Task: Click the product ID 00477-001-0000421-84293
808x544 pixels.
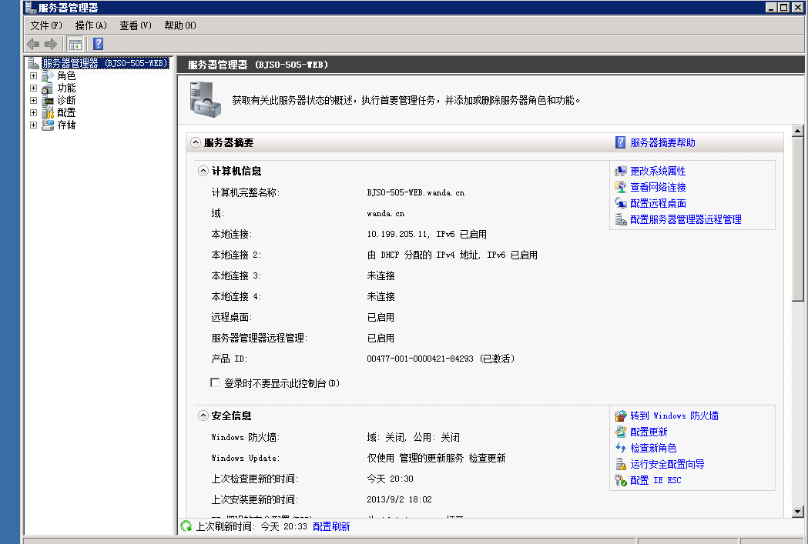Action: point(420,359)
